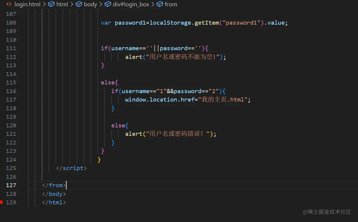Viewport: 358px width, 222px height.
Task: Click the closing brace on line 113
Action: 103,65
